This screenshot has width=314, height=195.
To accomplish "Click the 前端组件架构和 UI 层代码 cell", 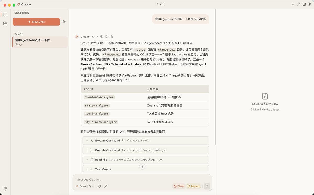I will coord(164,97).
